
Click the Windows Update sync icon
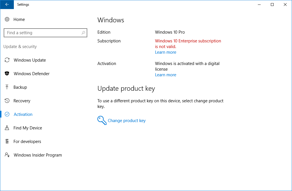coord(7,60)
